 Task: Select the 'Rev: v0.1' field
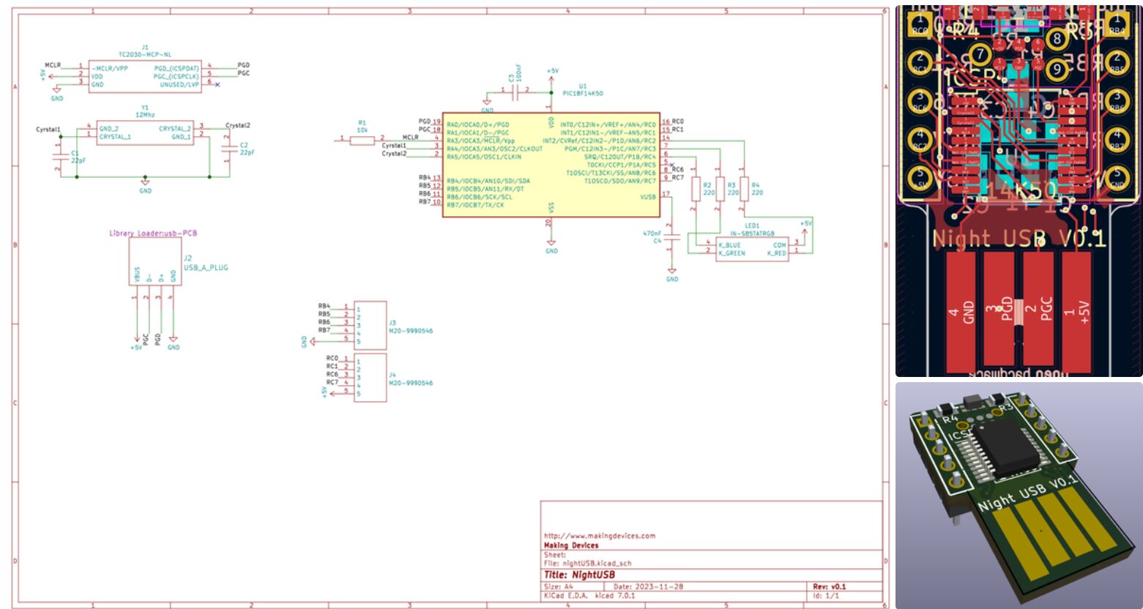coord(830,587)
